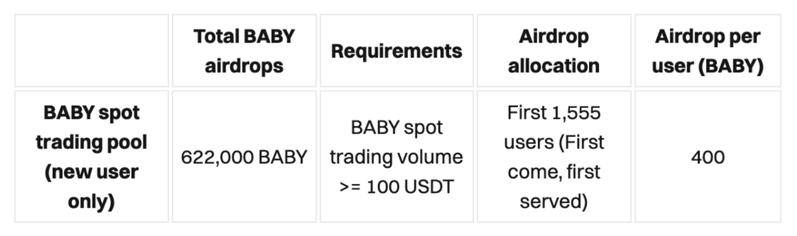The height and width of the screenshot is (236, 797).
Task: Select the word 'allocation' in header
Action: pyautogui.click(x=554, y=66)
